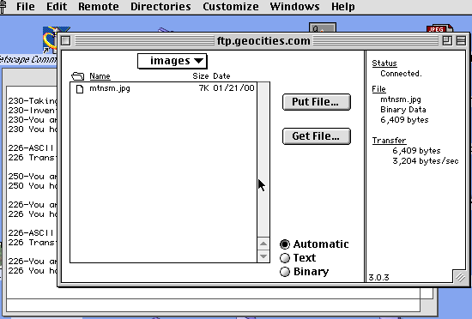472x319 pixels.
Task: Click the 3,204 bytes/sec transfer rate
Action: [x=426, y=161]
